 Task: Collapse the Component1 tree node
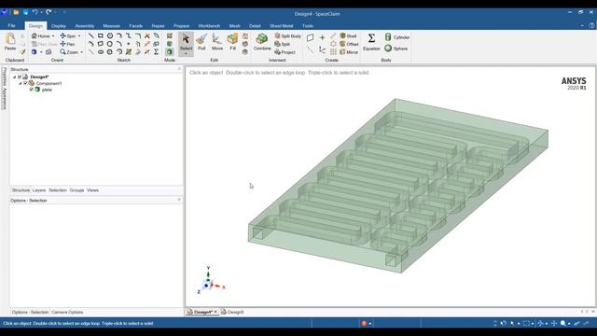[21, 83]
